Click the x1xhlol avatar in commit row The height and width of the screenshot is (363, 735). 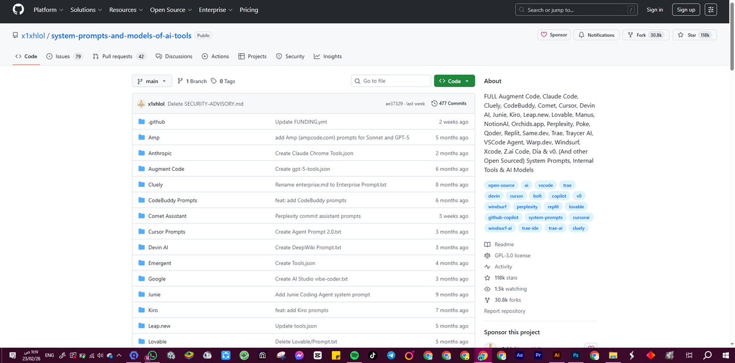[x=141, y=103]
